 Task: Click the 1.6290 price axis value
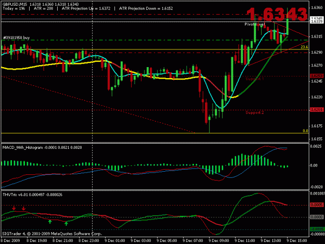coord(317,52)
